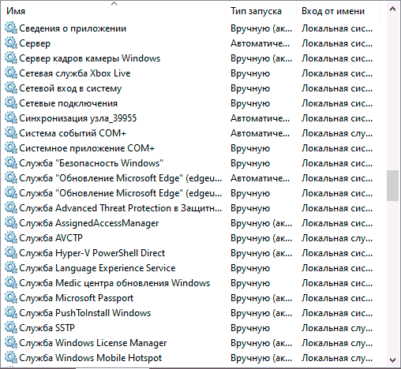Click gear icon of Системное приложение COM+
This screenshot has height=369, width=401.
11,148
